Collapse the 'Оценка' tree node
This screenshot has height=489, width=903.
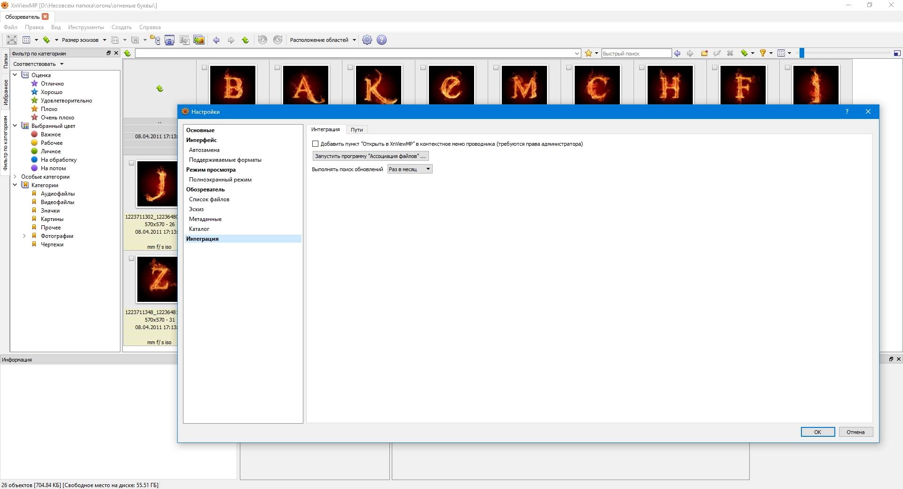point(15,75)
